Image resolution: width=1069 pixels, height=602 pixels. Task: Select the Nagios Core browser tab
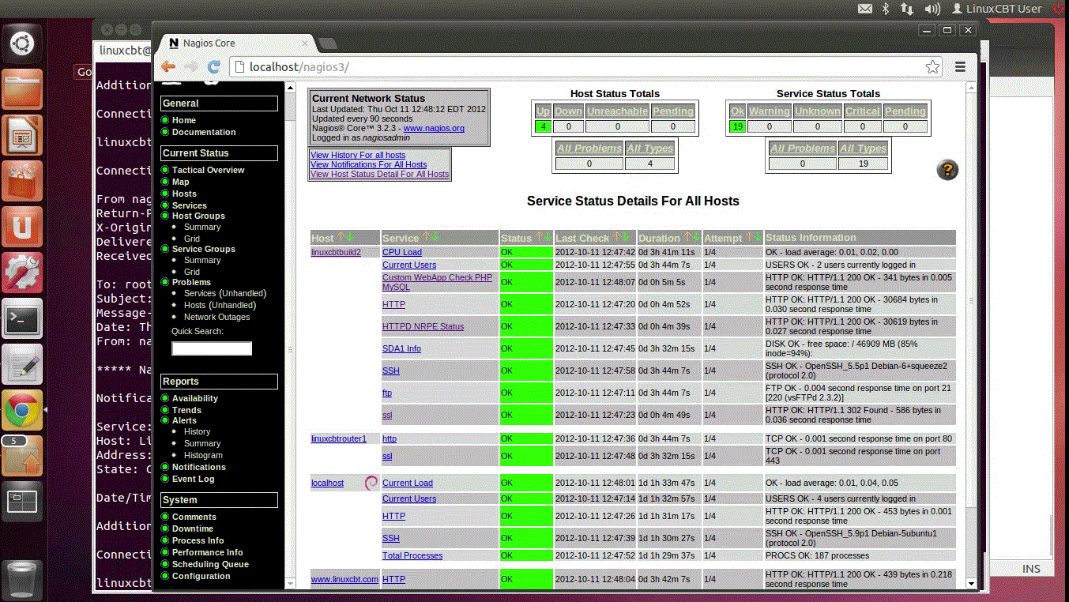[x=235, y=43]
